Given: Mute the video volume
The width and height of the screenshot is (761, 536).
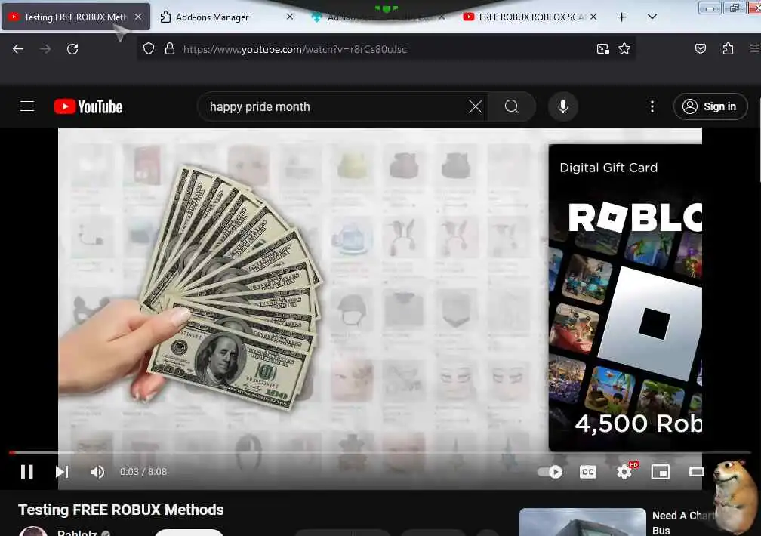Looking at the screenshot, I should (x=97, y=472).
